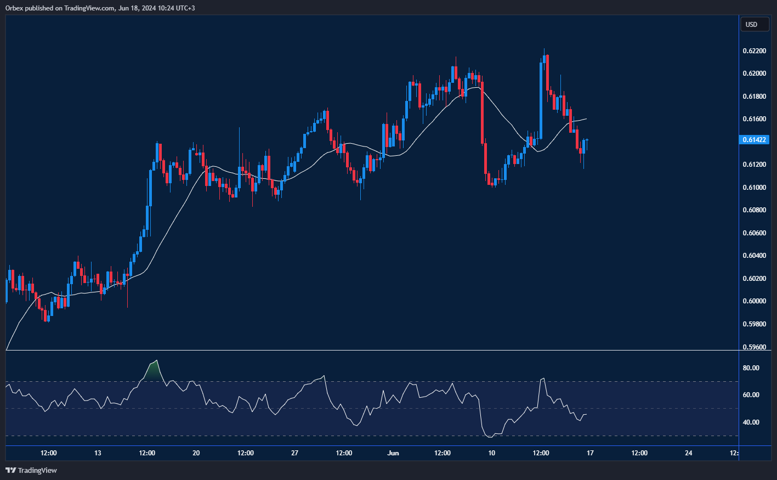Click the 17 date label on the axis

[x=590, y=453]
